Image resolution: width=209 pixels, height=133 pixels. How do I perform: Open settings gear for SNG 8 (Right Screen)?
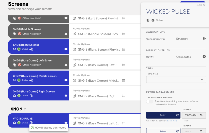[x=66, y=49]
